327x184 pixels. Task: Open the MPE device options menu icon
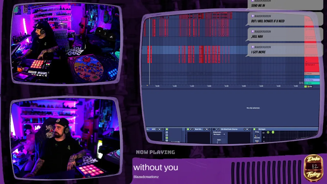162,129
